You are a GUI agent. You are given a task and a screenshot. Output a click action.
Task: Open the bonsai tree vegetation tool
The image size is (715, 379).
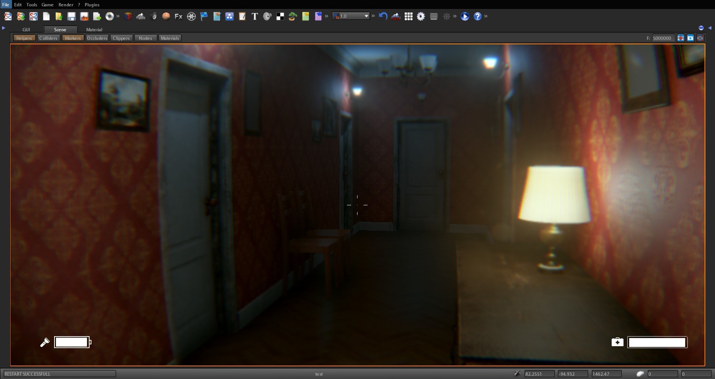click(293, 16)
